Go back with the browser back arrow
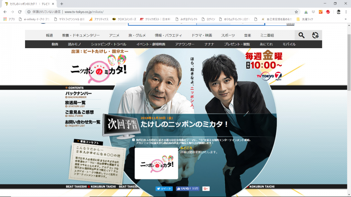351x197 pixels. (x=5, y=12)
